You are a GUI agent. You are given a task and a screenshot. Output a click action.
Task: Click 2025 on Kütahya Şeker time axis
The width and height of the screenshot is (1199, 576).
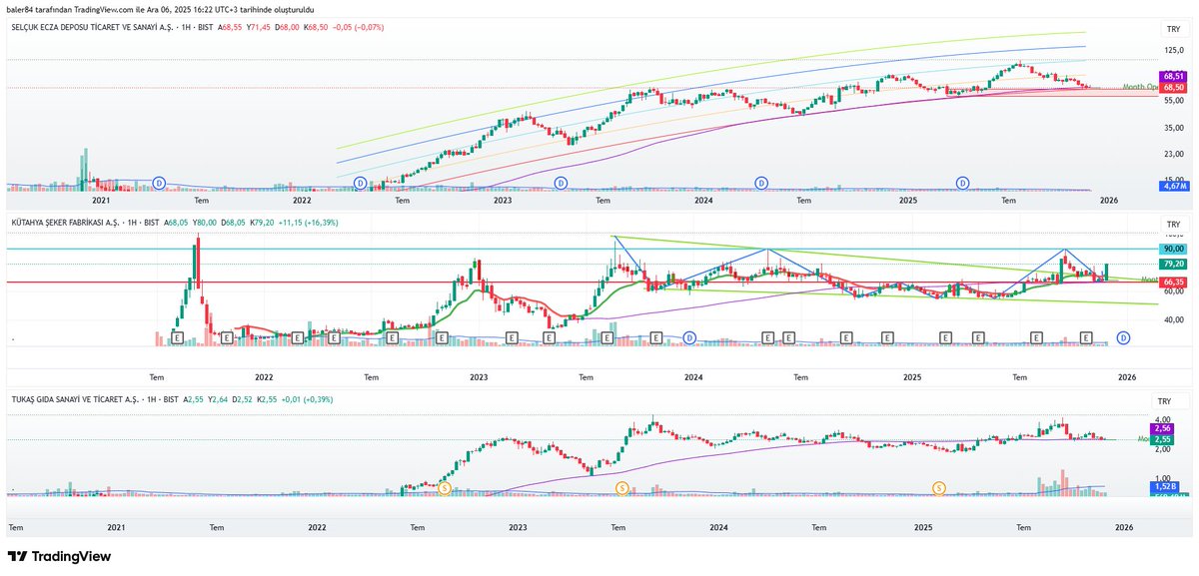pos(911,377)
